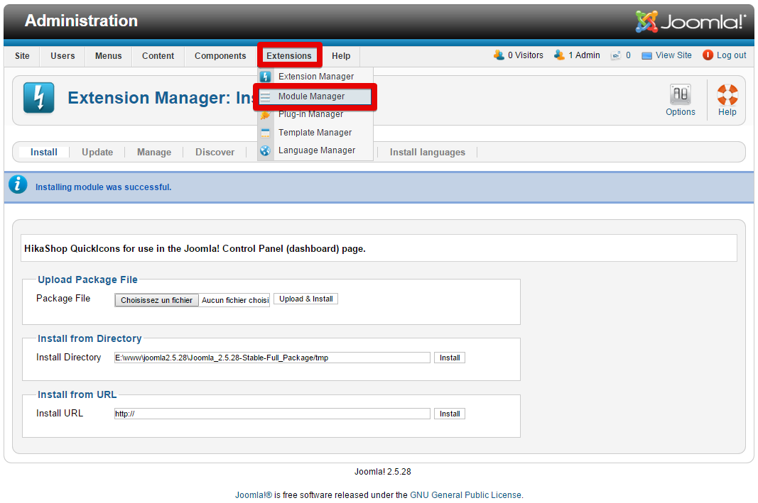The height and width of the screenshot is (503, 758).
Task: Click the 'Install Directory' label
Action: [69, 358]
